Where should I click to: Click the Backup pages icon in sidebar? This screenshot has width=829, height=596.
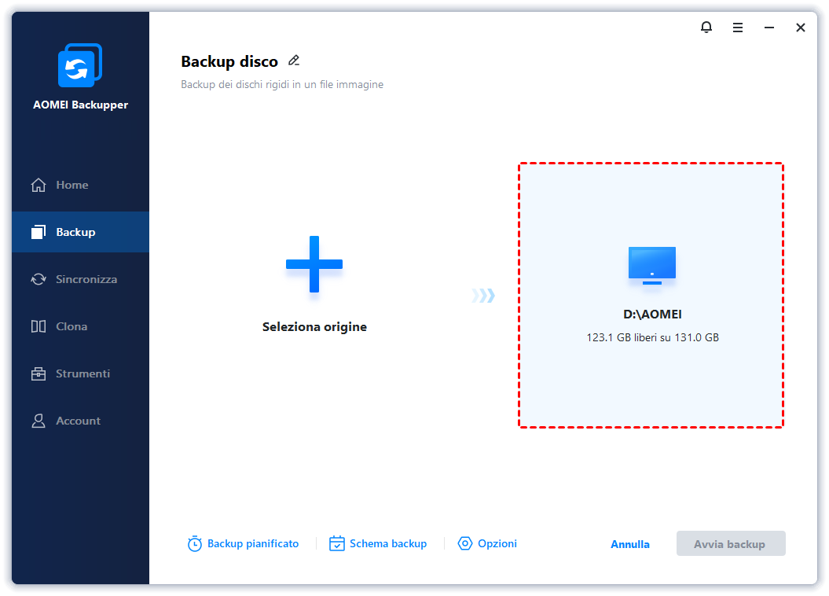(38, 232)
